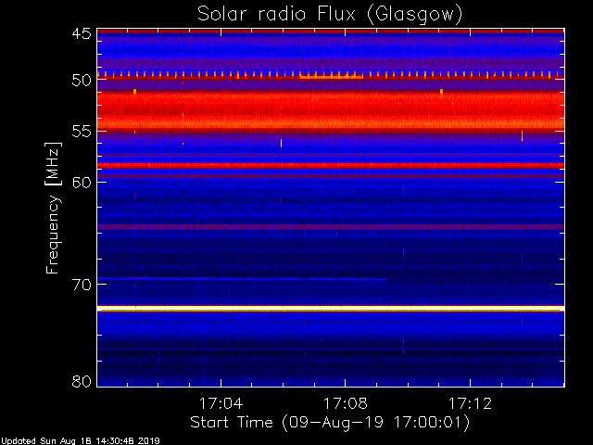593x445 pixels.
Task: Select the 55 frequency tick label
Action: pyautogui.click(x=82, y=132)
